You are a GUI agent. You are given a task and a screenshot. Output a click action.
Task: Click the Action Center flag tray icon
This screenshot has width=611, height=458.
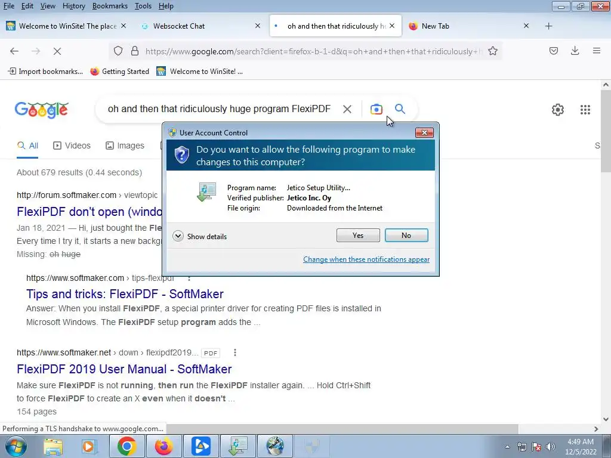[536, 447]
